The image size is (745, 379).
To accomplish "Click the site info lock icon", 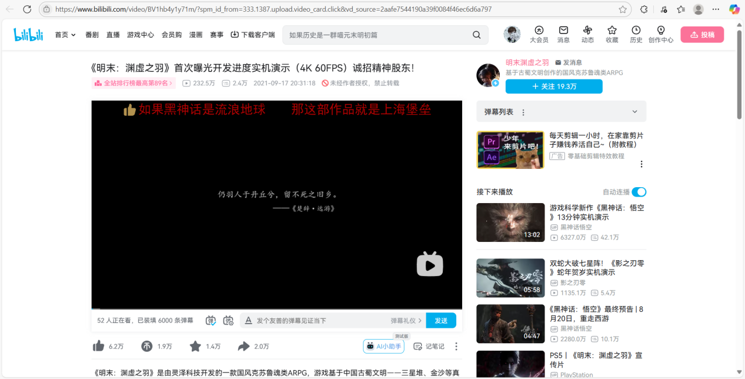I will pyautogui.click(x=47, y=9).
